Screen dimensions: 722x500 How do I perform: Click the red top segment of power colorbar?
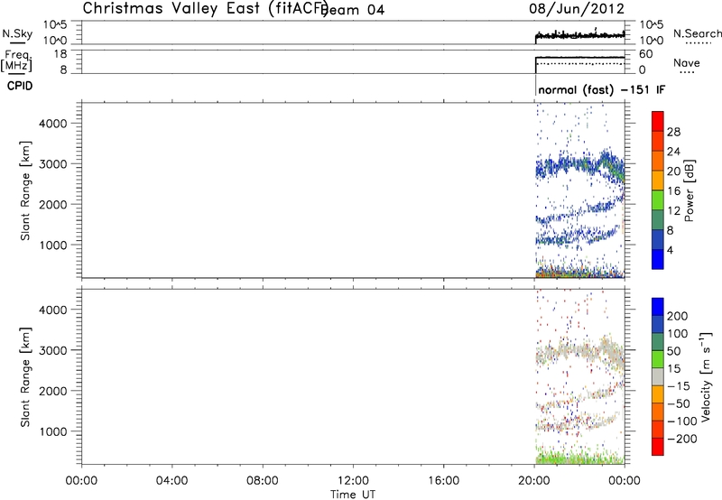click(x=658, y=122)
